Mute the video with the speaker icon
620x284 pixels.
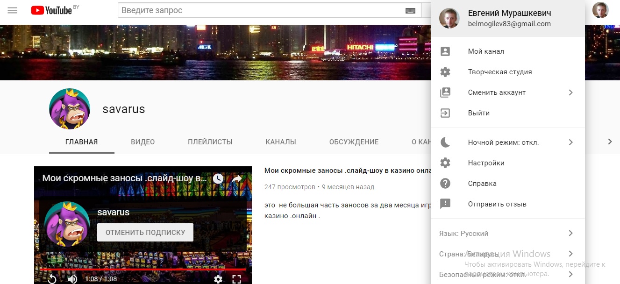pyautogui.click(x=72, y=279)
